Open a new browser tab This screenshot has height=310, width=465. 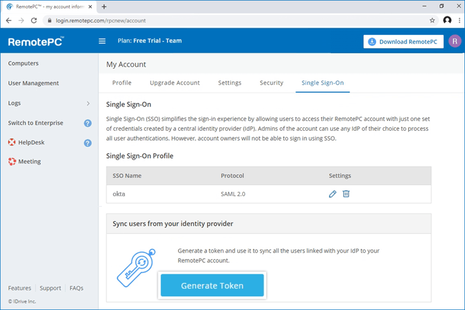pos(104,6)
